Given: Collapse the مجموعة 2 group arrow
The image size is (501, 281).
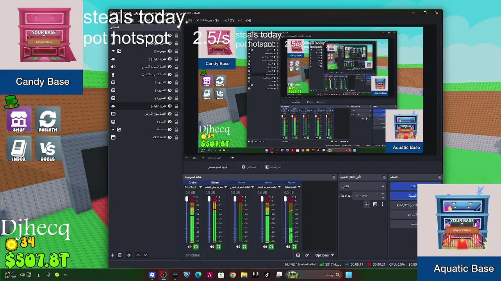Looking at the screenshot, I should point(113,51).
